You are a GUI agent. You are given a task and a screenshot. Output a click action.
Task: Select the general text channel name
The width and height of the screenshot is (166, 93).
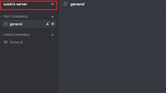coord(16,24)
